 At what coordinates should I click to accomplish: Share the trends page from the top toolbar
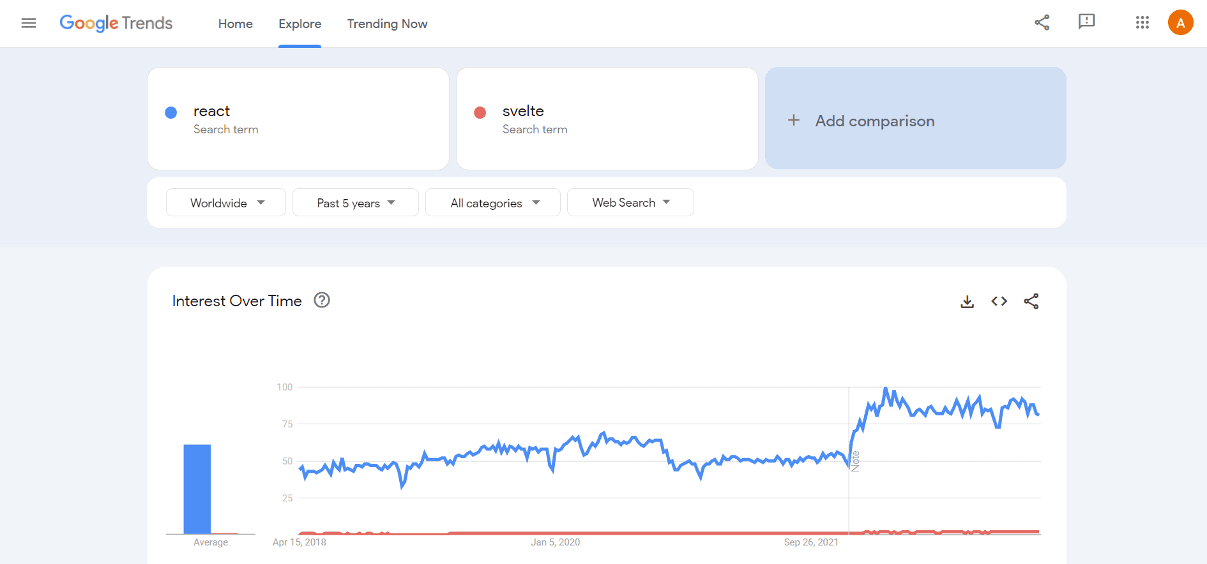click(1042, 22)
